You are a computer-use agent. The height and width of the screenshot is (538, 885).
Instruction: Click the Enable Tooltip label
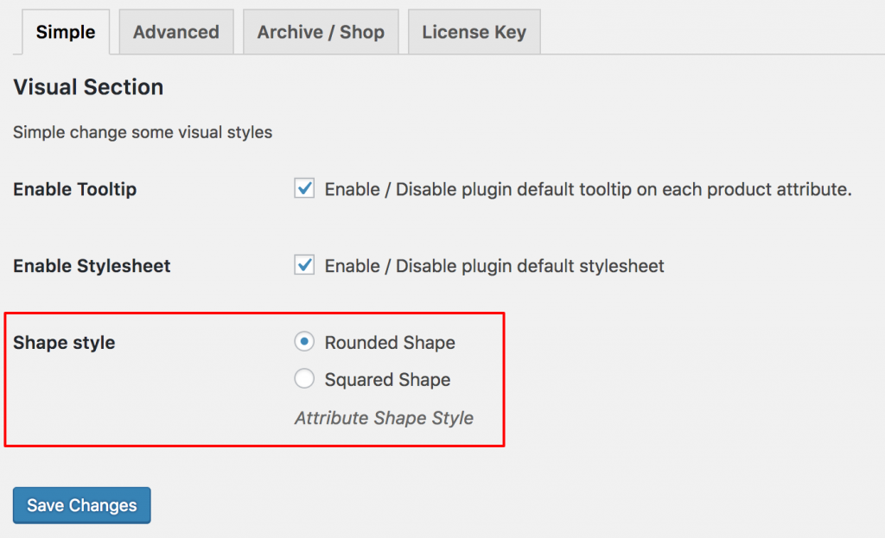point(74,189)
